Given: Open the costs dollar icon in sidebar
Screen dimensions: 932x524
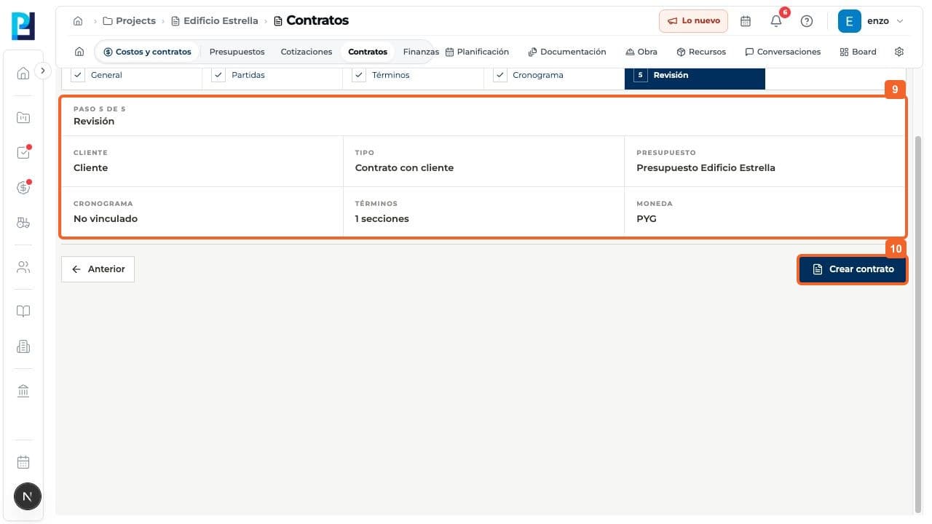Looking at the screenshot, I should point(23,188).
